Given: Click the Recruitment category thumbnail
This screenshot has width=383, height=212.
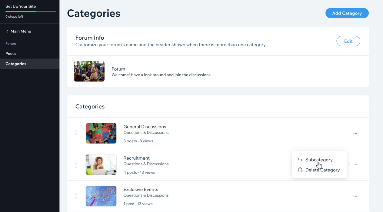Looking at the screenshot, I should coord(101,165).
